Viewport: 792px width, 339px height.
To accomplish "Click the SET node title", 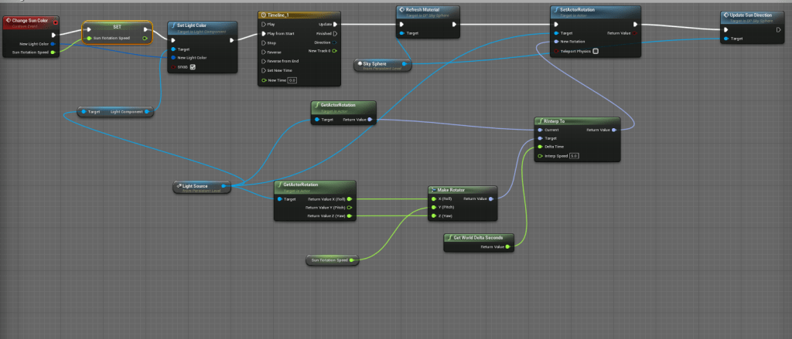I will click(116, 26).
